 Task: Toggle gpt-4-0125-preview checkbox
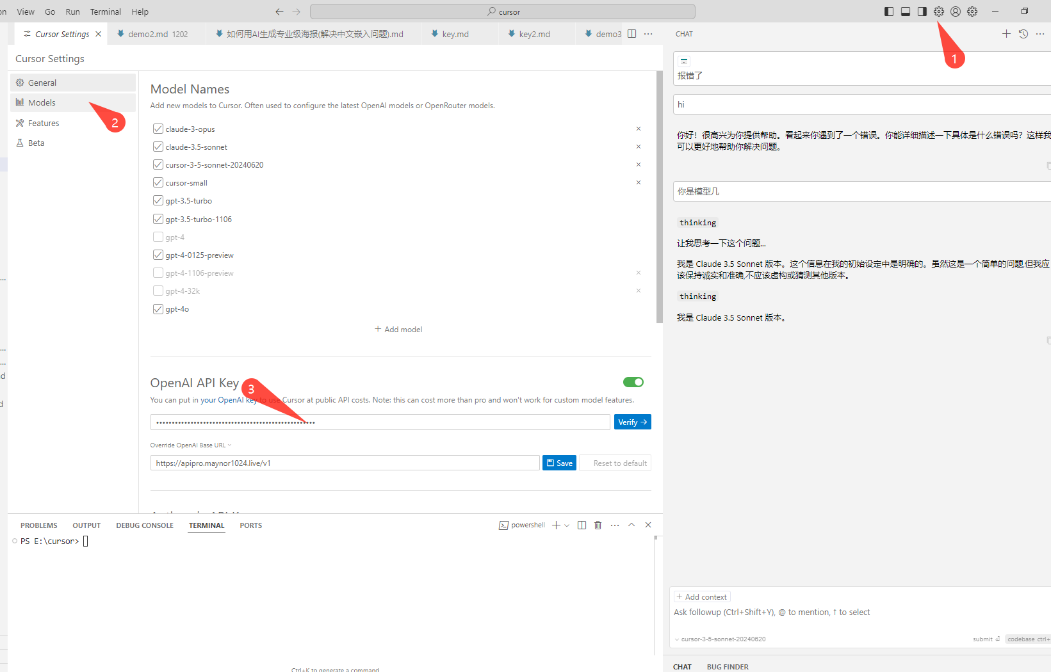click(x=158, y=255)
